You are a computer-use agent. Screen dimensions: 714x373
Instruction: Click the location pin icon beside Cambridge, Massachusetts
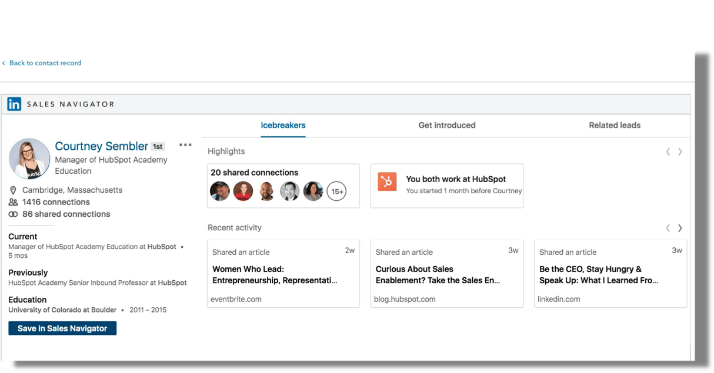coord(13,190)
